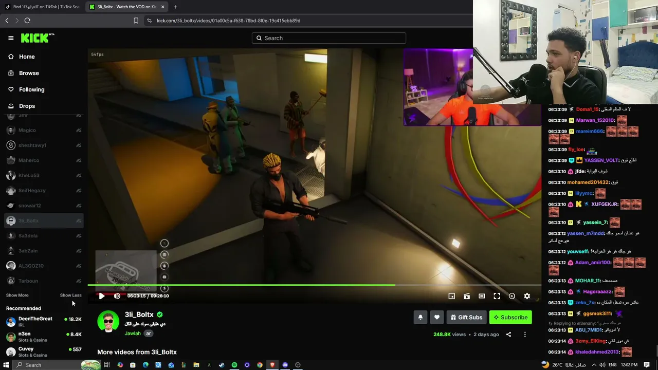Open Google Chrome from the taskbar
Viewport: 658px width, 370px height.
pos(260,365)
